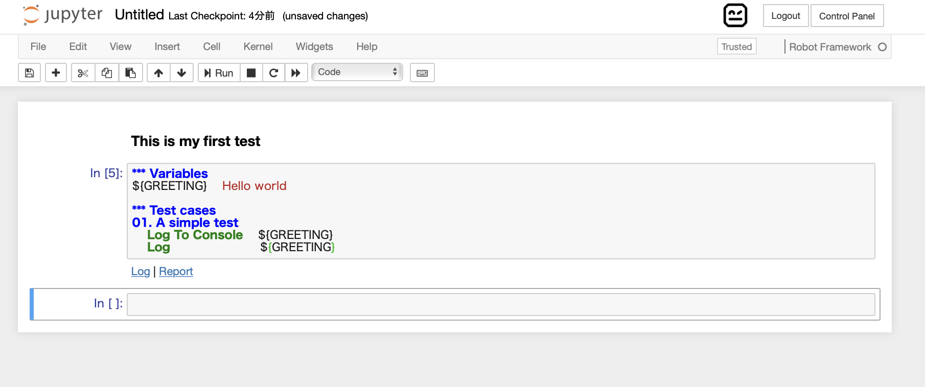This screenshot has height=387, width=925.
Task: Open the View menu
Action: 121,46
